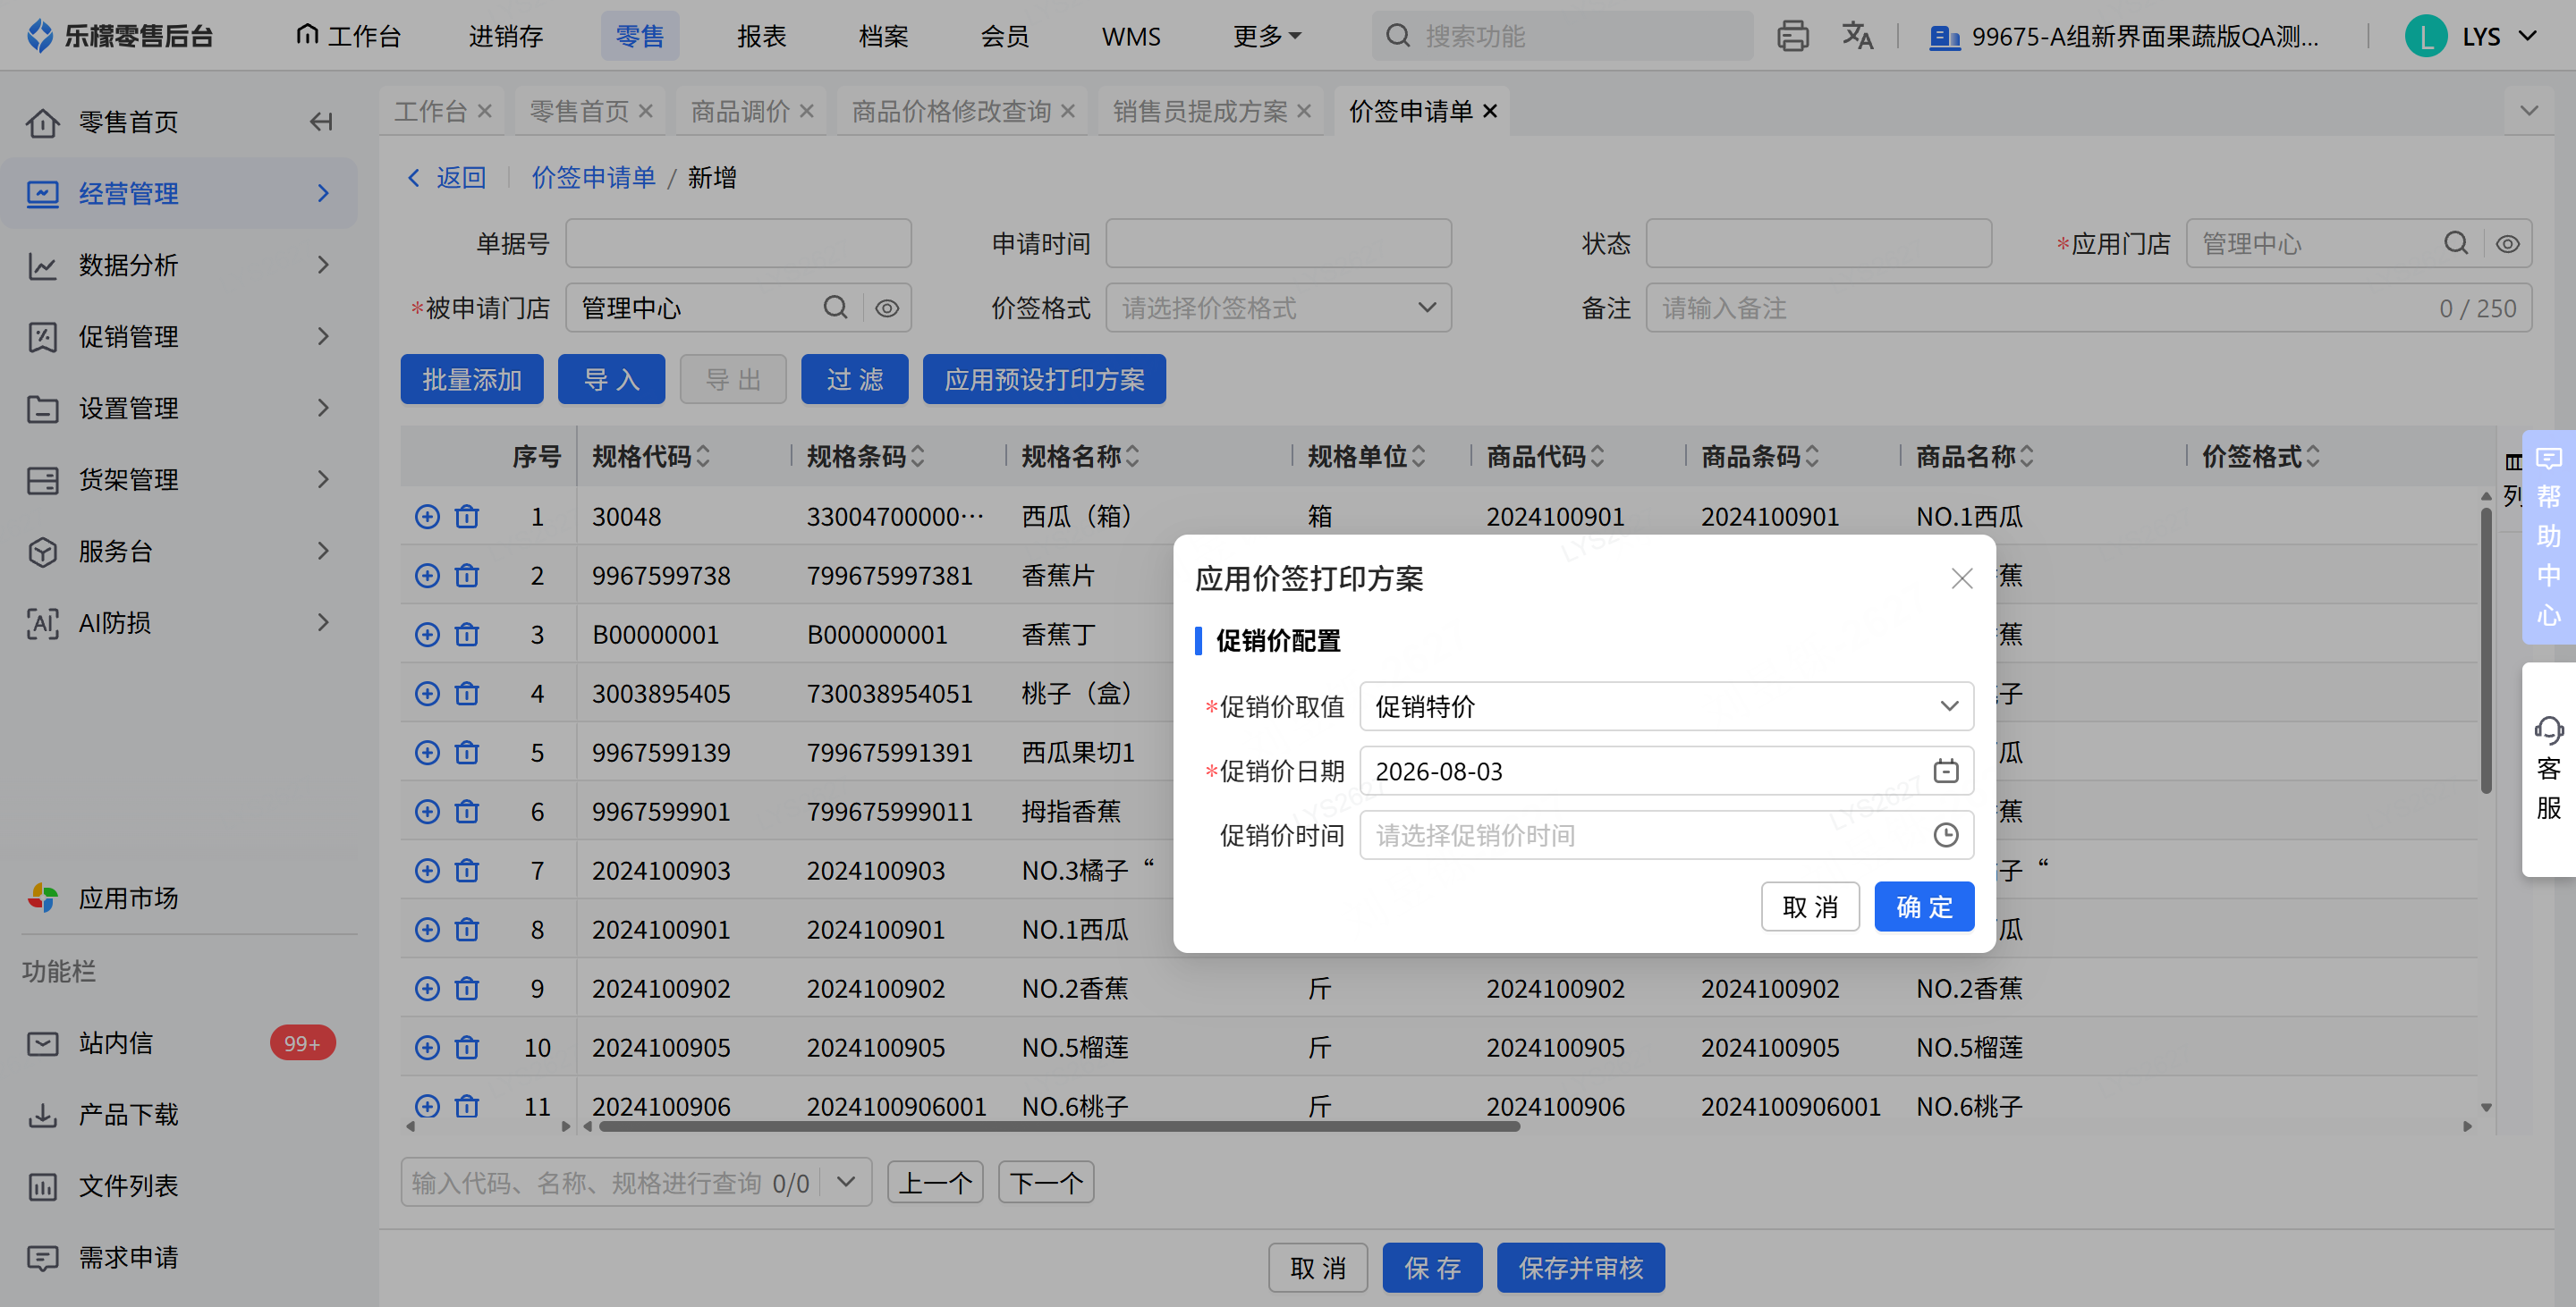Close the 商品价格修改查询 tab
The height and width of the screenshot is (1307, 2576).
[1068, 111]
